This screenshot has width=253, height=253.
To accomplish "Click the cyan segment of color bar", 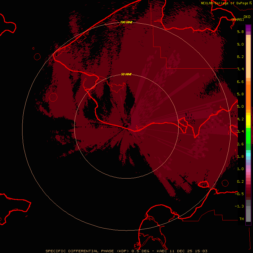I will pos(248,155).
